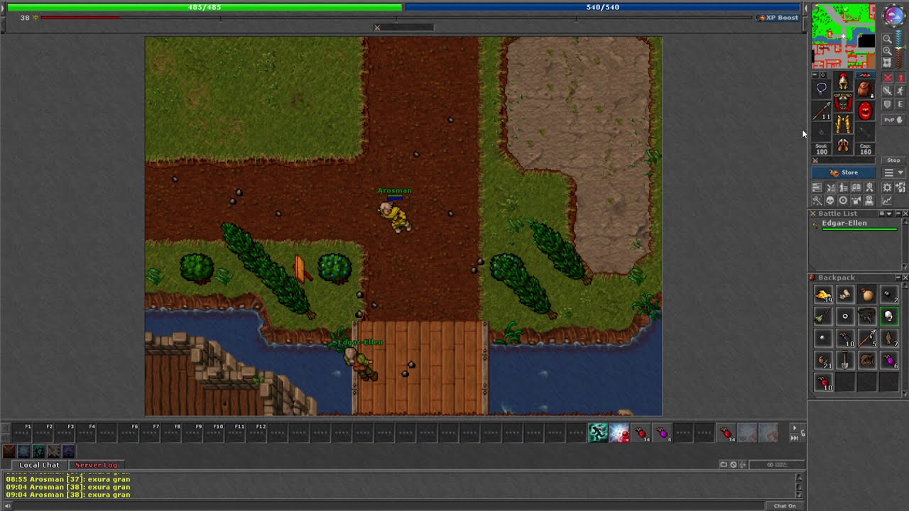909x511 pixels.
Task: Toggle expert mode E button
Action: tap(900, 104)
